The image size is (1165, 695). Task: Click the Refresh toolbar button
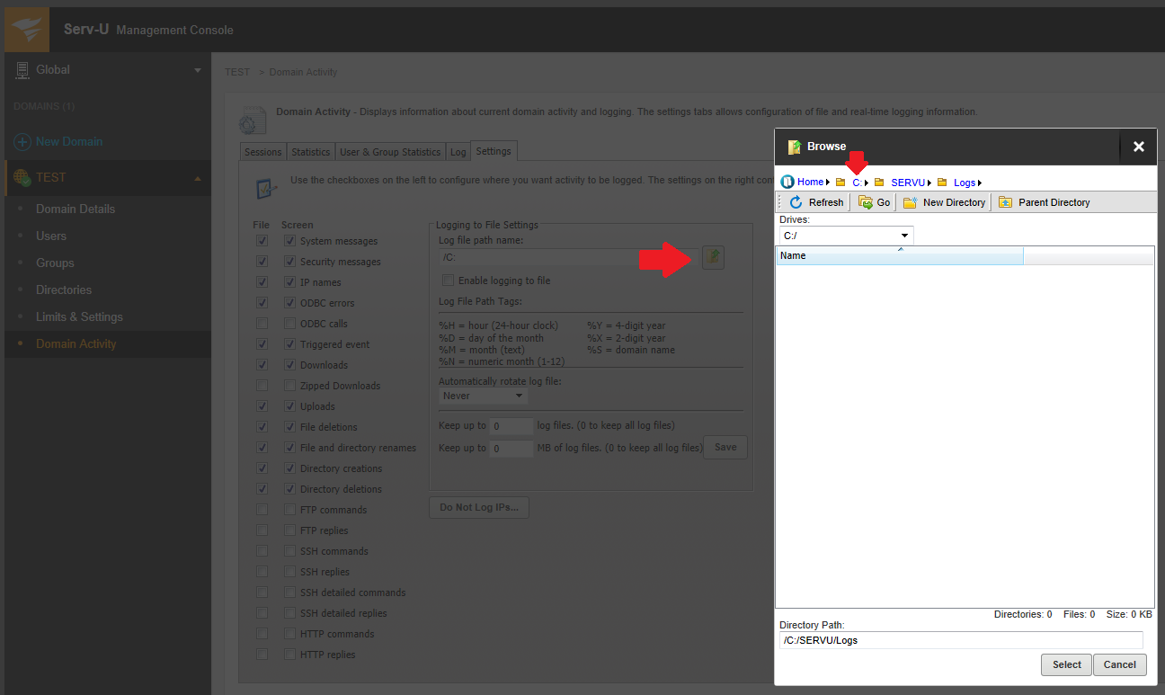(x=816, y=202)
